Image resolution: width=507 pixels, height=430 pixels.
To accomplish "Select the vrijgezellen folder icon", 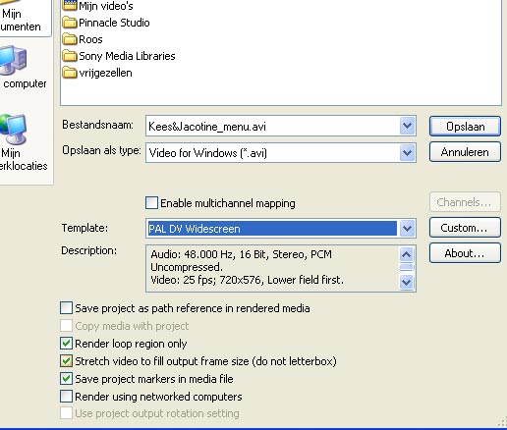I will pyautogui.click(x=70, y=73).
